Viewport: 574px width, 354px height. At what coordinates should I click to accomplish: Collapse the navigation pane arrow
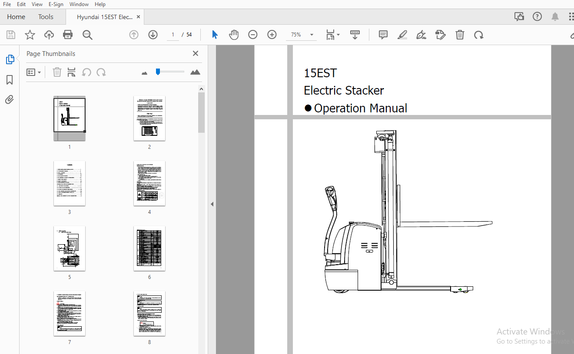[212, 204]
